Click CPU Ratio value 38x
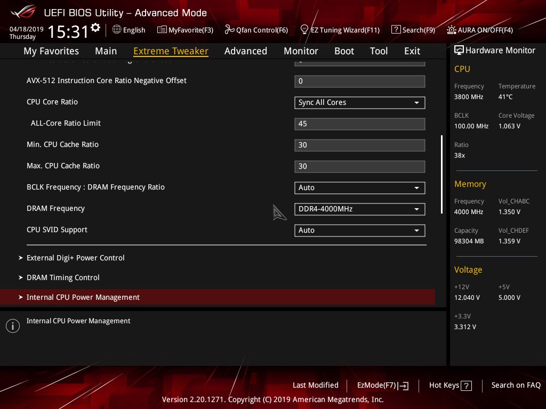546x409 pixels. (x=460, y=156)
